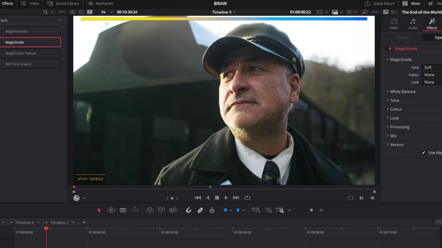Click the viewer overlay transform icon
This screenshot has height=248, width=442.
[x=77, y=198]
